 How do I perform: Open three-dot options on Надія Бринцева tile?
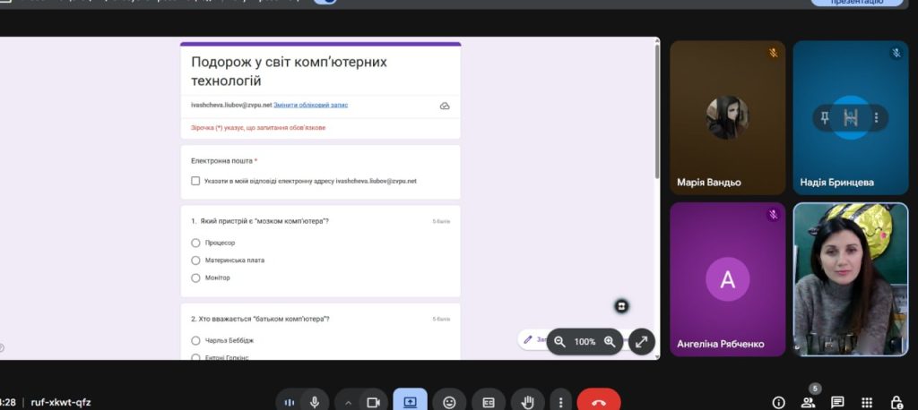876,117
